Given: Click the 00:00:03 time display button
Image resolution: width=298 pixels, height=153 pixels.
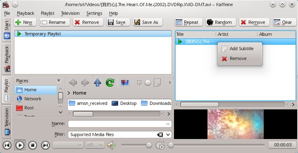Looking at the screenshot, I should tap(283, 145).
